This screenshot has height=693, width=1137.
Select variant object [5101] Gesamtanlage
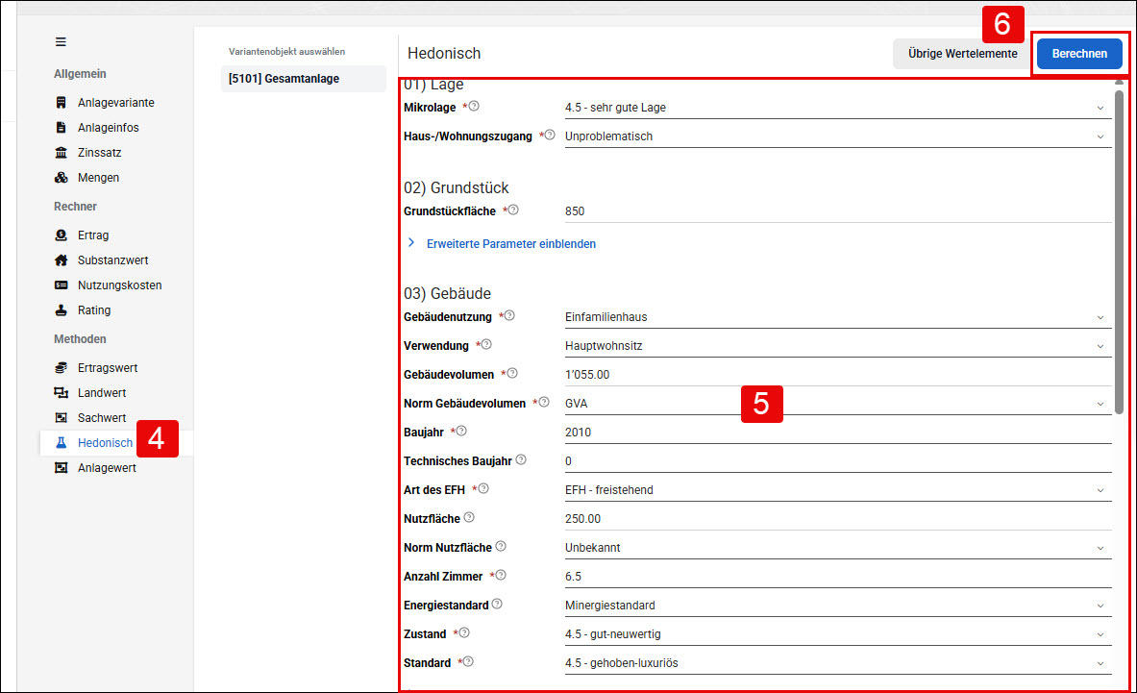click(303, 78)
